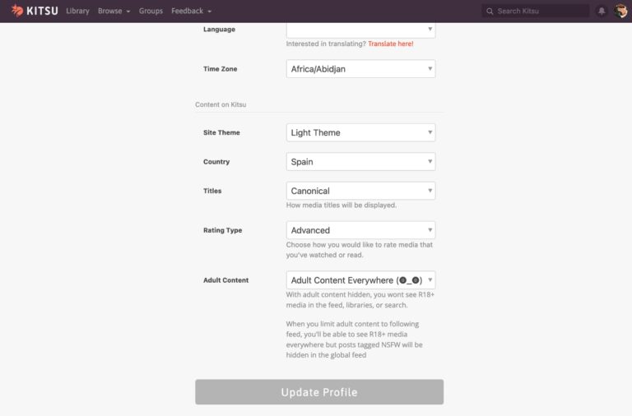Click the Browse menu caret arrow
The width and height of the screenshot is (632, 416).
pos(128,12)
